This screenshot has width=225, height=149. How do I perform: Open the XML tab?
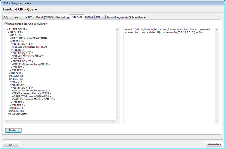(17, 17)
